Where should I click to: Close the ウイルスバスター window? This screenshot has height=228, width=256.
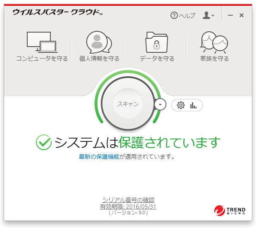tap(242, 15)
